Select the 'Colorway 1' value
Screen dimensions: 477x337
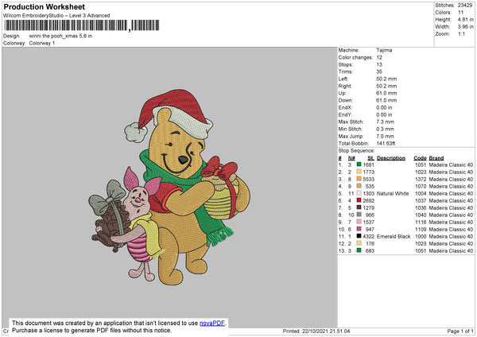pyautogui.click(x=42, y=43)
